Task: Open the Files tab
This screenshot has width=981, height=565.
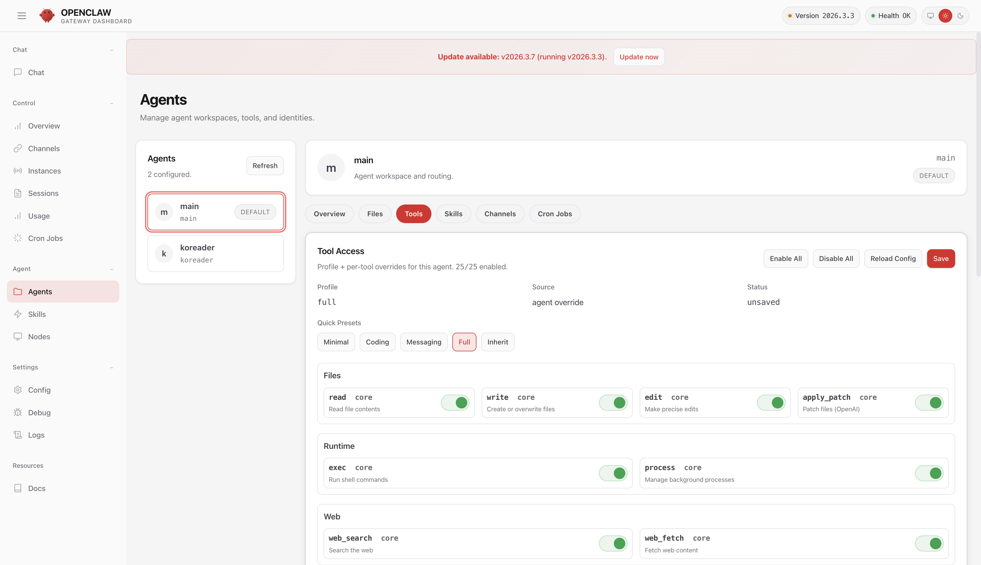Action: click(x=374, y=214)
